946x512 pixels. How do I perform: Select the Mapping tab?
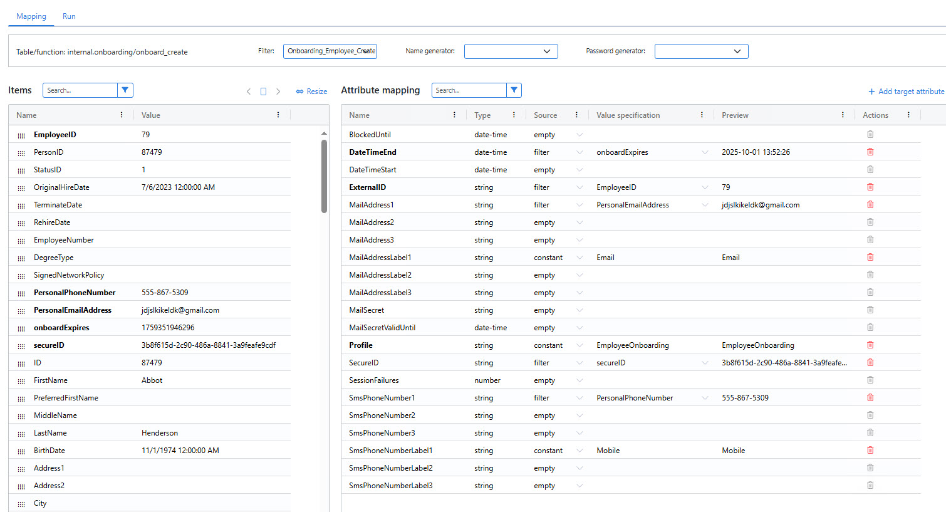(x=31, y=16)
